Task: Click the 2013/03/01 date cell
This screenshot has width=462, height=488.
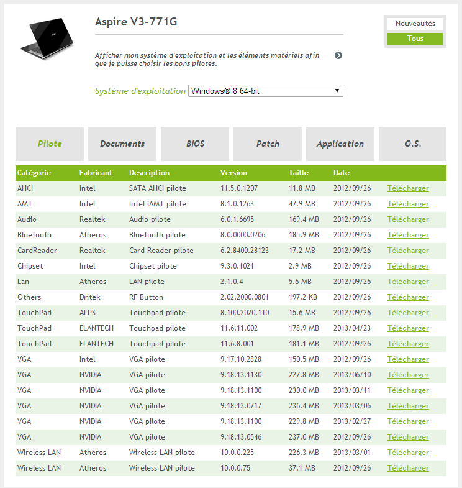Action: click(x=352, y=453)
